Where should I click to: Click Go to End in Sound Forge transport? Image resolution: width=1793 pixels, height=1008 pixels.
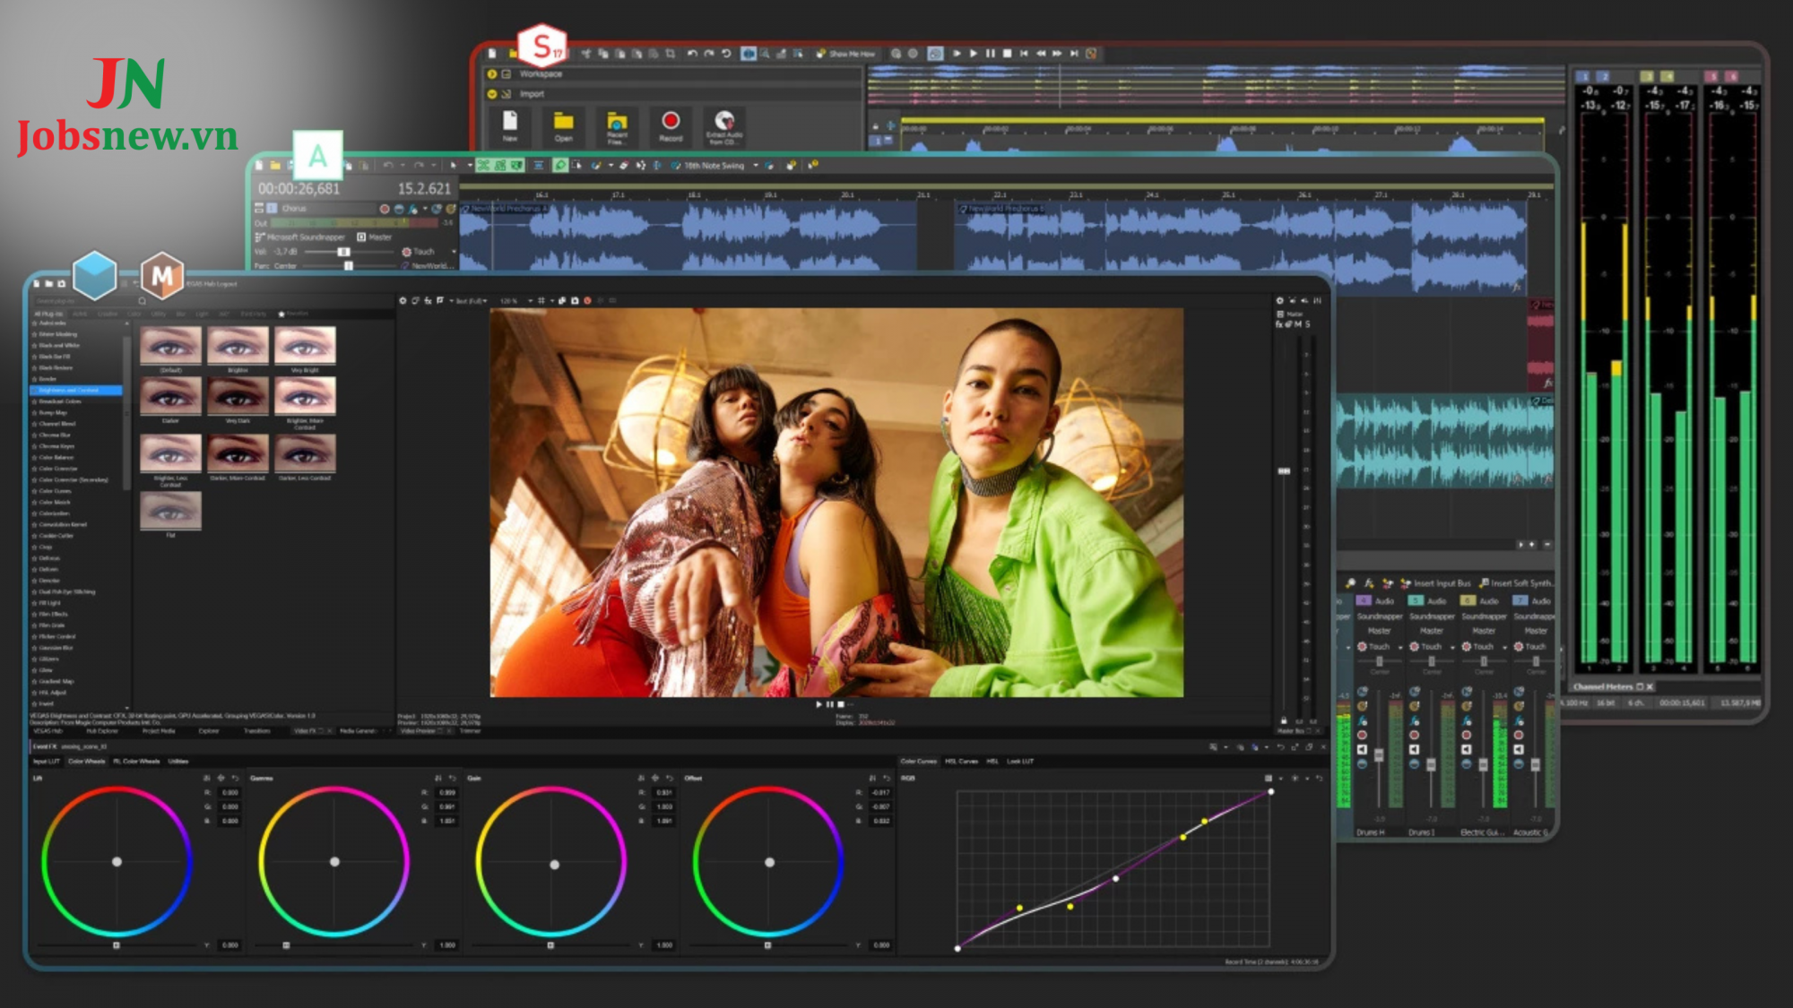[1074, 54]
